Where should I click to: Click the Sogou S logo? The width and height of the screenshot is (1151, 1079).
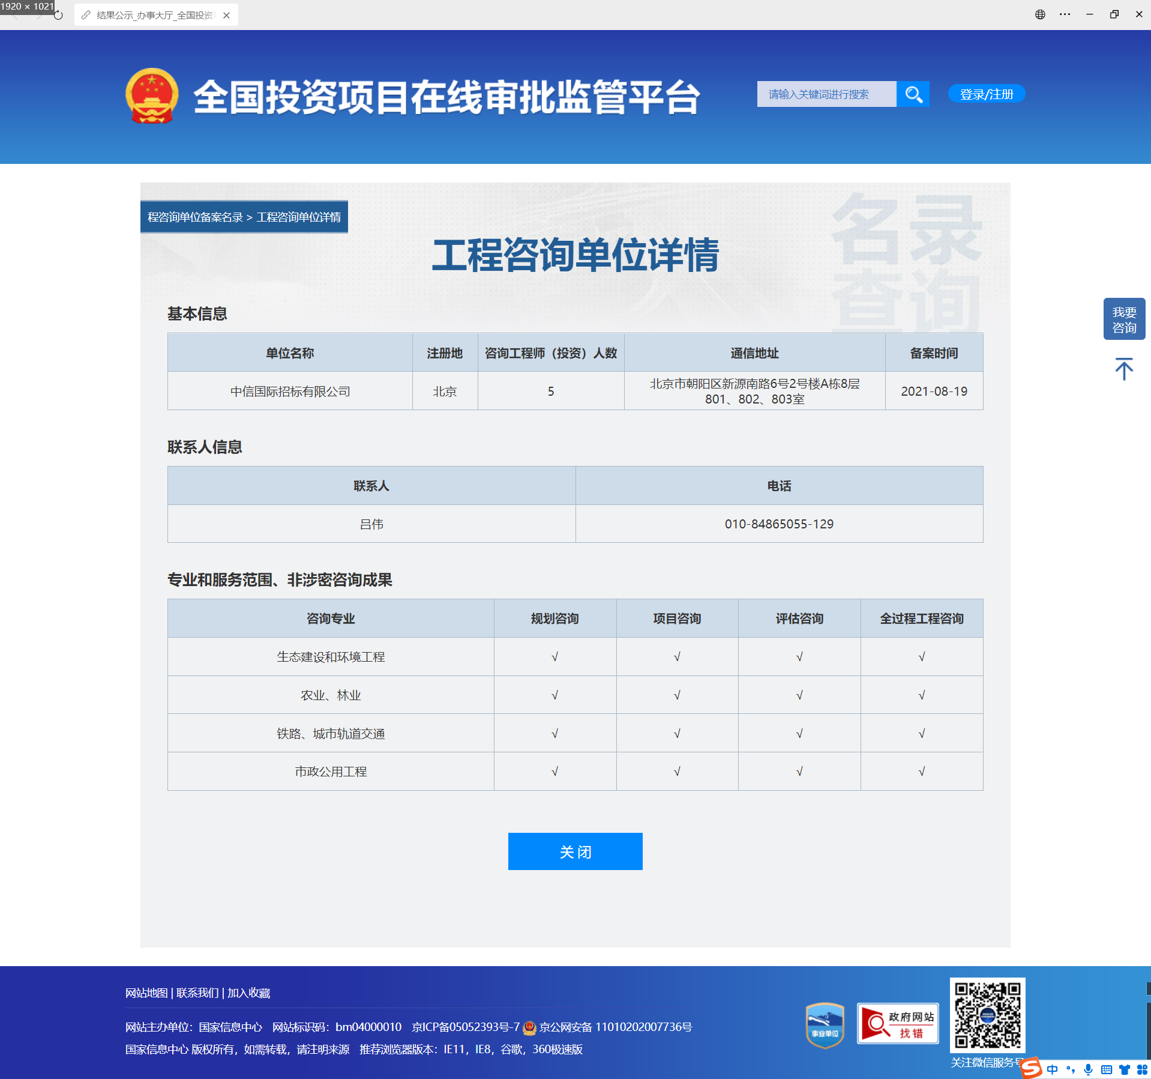(x=1030, y=1068)
